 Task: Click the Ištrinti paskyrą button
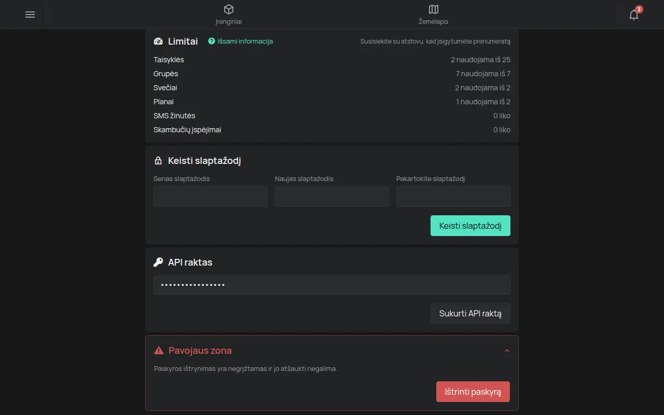pos(473,392)
